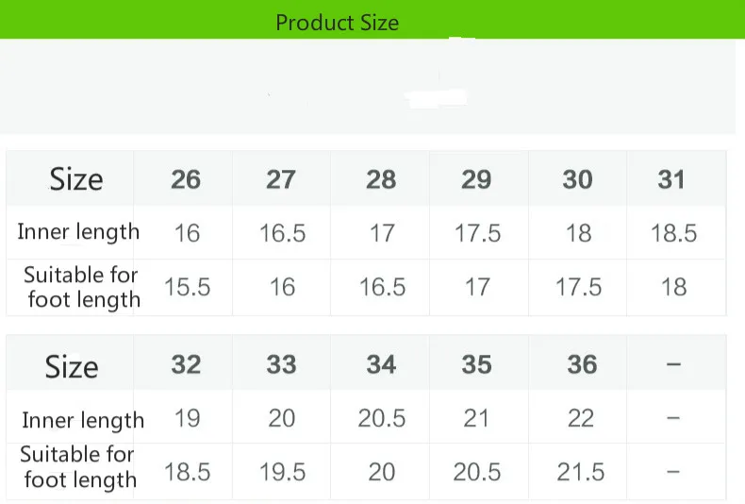This screenshot has width=745, height=504.
Task: Select size 26 column header
Action: [186, 179]
